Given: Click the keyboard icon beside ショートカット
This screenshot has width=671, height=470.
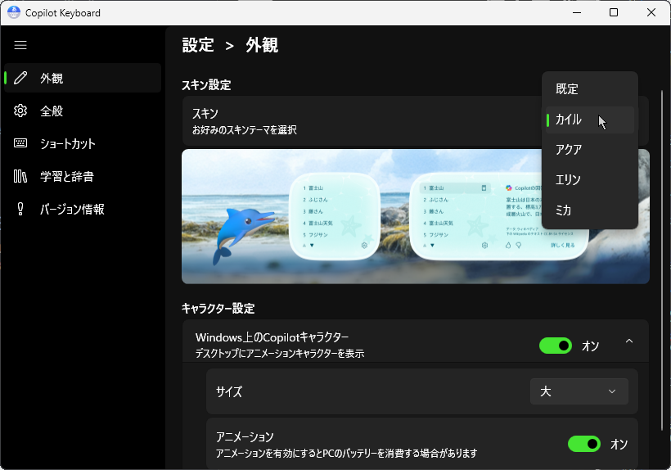Looking at the screenshot, I should (x=20, y=143).
